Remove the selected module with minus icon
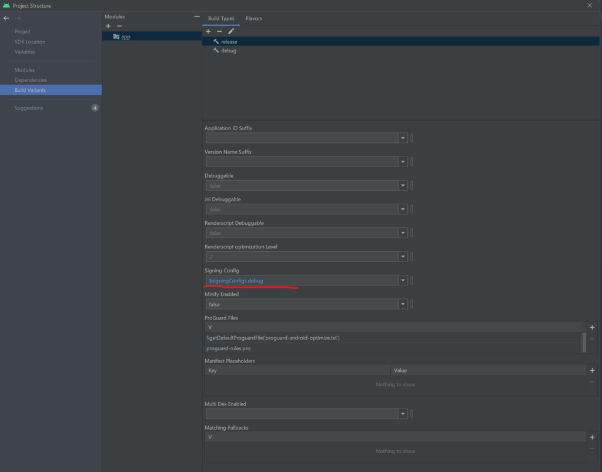 [119, 26]
